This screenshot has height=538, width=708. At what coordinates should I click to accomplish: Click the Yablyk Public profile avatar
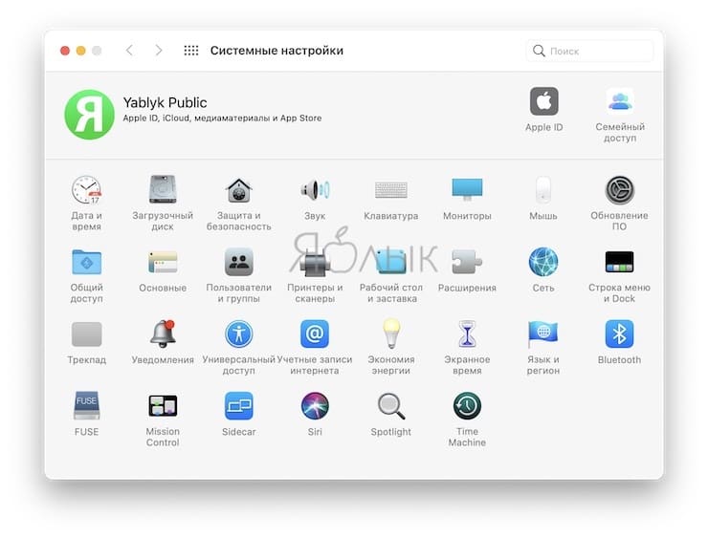click(x=89, y=115)
